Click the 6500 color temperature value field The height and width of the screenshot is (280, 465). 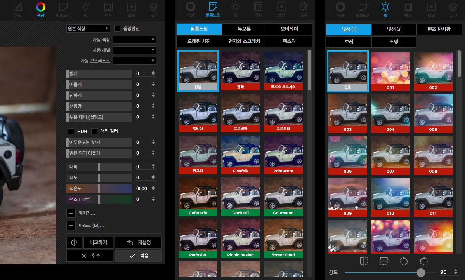point(141,188)
